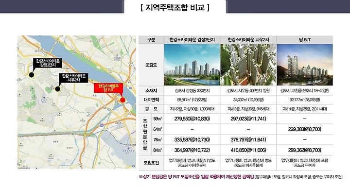Click the title 지역주택조합 비교
The width and height of the screenshot is (350, 188).
coord(175,7)
